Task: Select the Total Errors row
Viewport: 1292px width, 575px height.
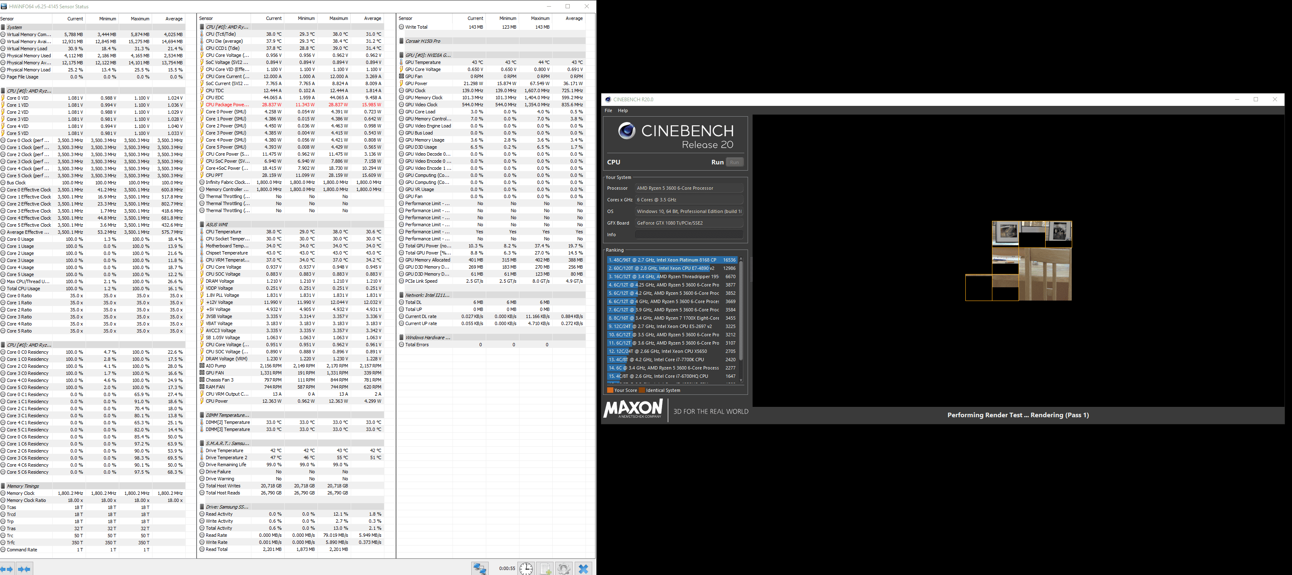Action: coord(492,345)
